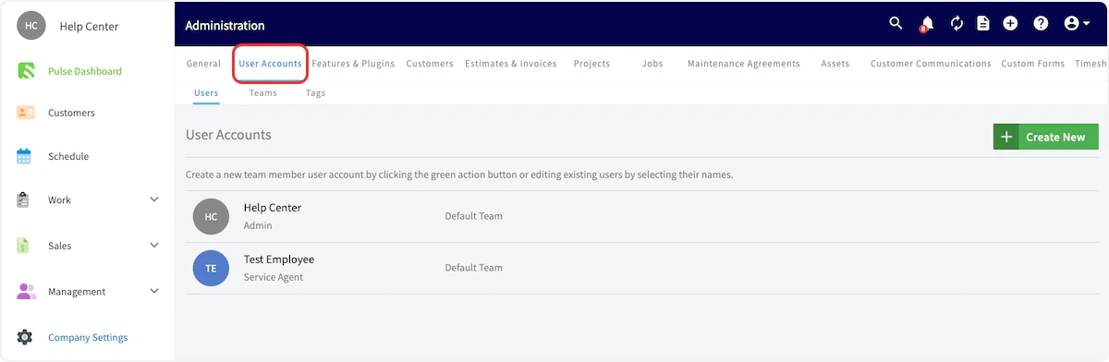Click the plus icon on Create New button

click(x=1006, y=137)
